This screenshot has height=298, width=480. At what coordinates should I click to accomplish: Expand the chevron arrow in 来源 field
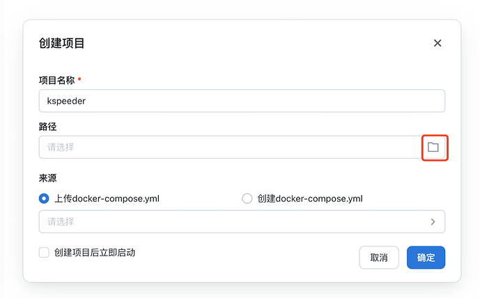tap(433, 221)
